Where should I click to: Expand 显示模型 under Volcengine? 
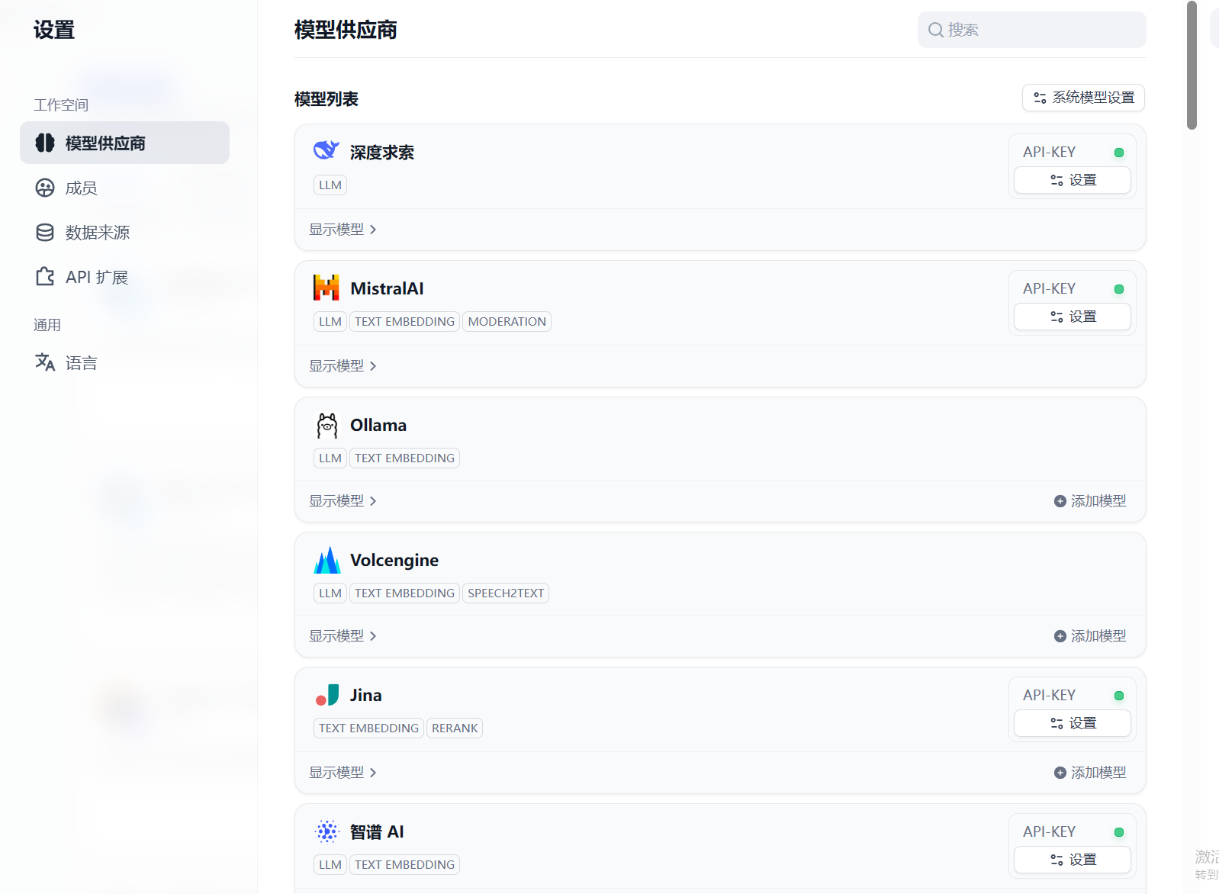[x=343, y=636]
